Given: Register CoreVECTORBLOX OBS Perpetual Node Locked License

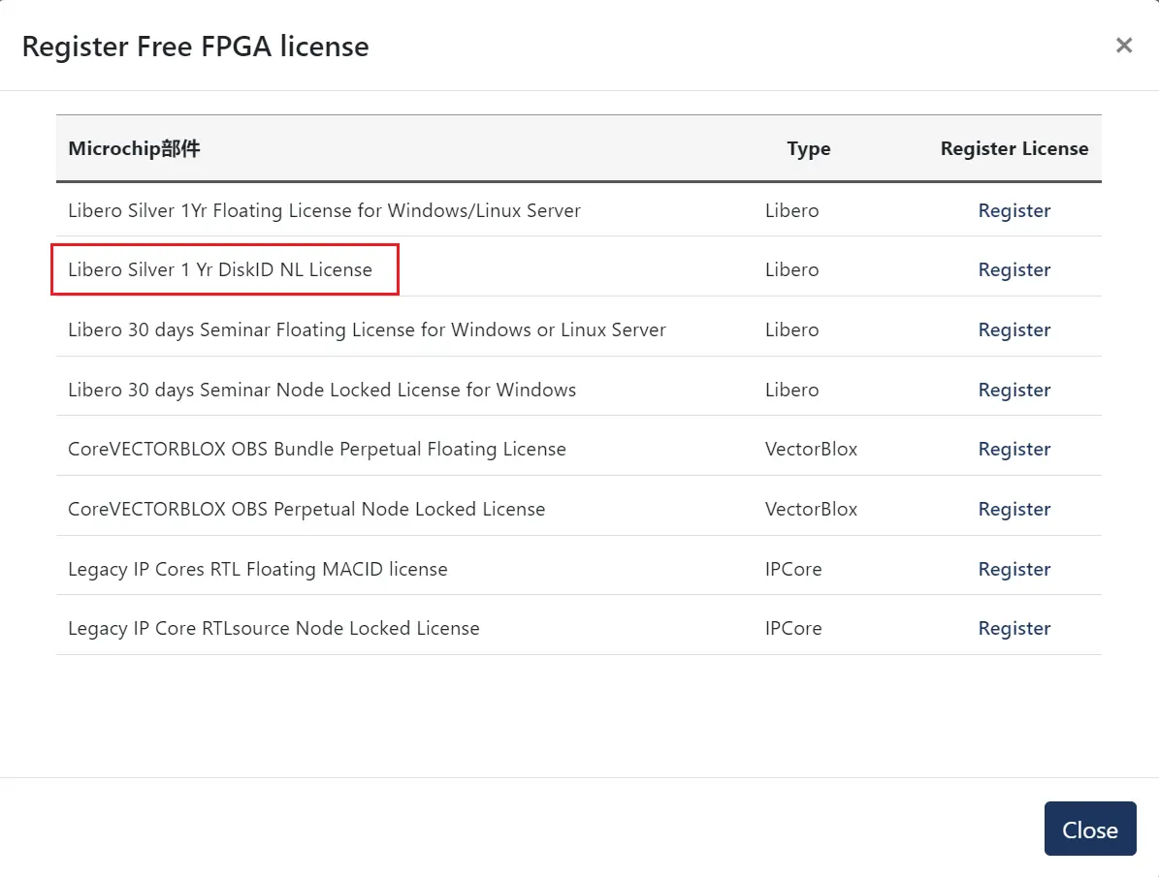Looking at the screenshot, I should (x=1014, y=509).
